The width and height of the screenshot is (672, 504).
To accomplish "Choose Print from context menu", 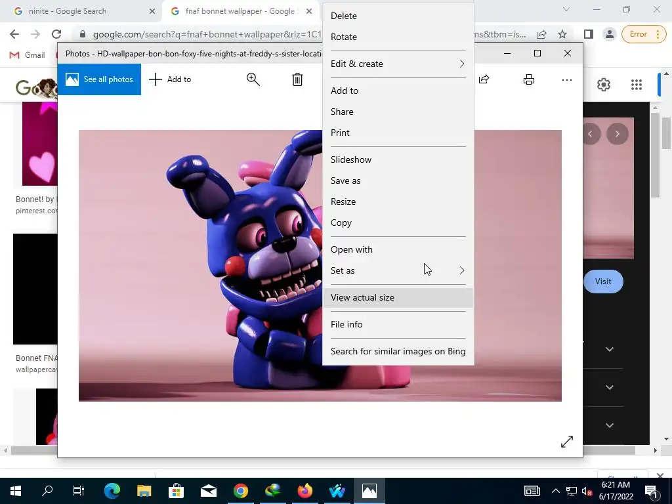I will [x=398, y=133].
